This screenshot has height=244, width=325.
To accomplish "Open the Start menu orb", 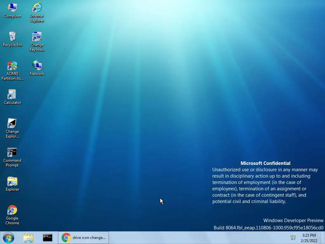I will point(9,238).
